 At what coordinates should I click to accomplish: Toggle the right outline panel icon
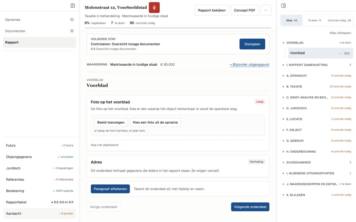(283, 5)
